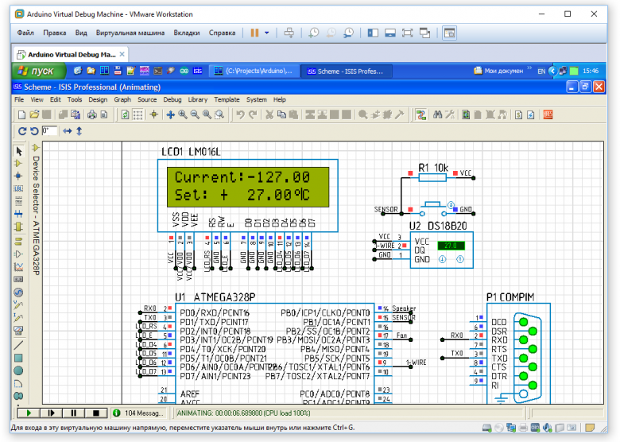Select the Voltage Probe tool

(18, 304)
